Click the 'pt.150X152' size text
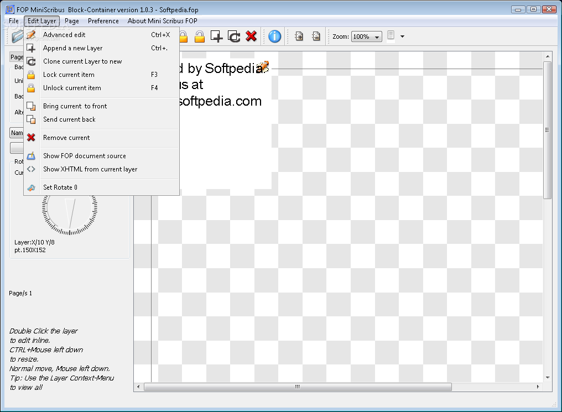The height and width of the screenshot is (412, 562). tap(30, 250)
